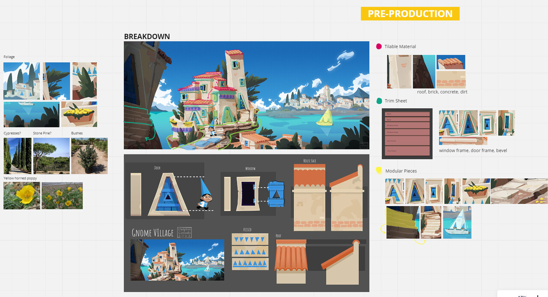Viewport: 548px width, 297px height.
Task: Select the stone pine reference photo
Action: (51, 156)
